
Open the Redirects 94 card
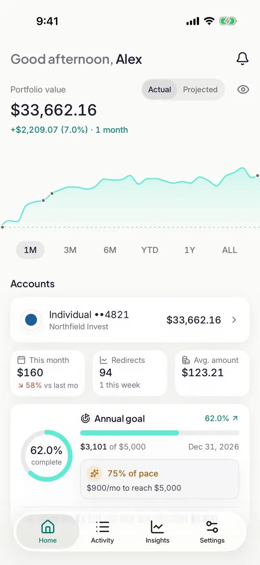coord(130,373)
